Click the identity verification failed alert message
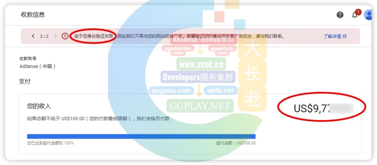Viewport: 377px width, 165px height. coord(179,36)
